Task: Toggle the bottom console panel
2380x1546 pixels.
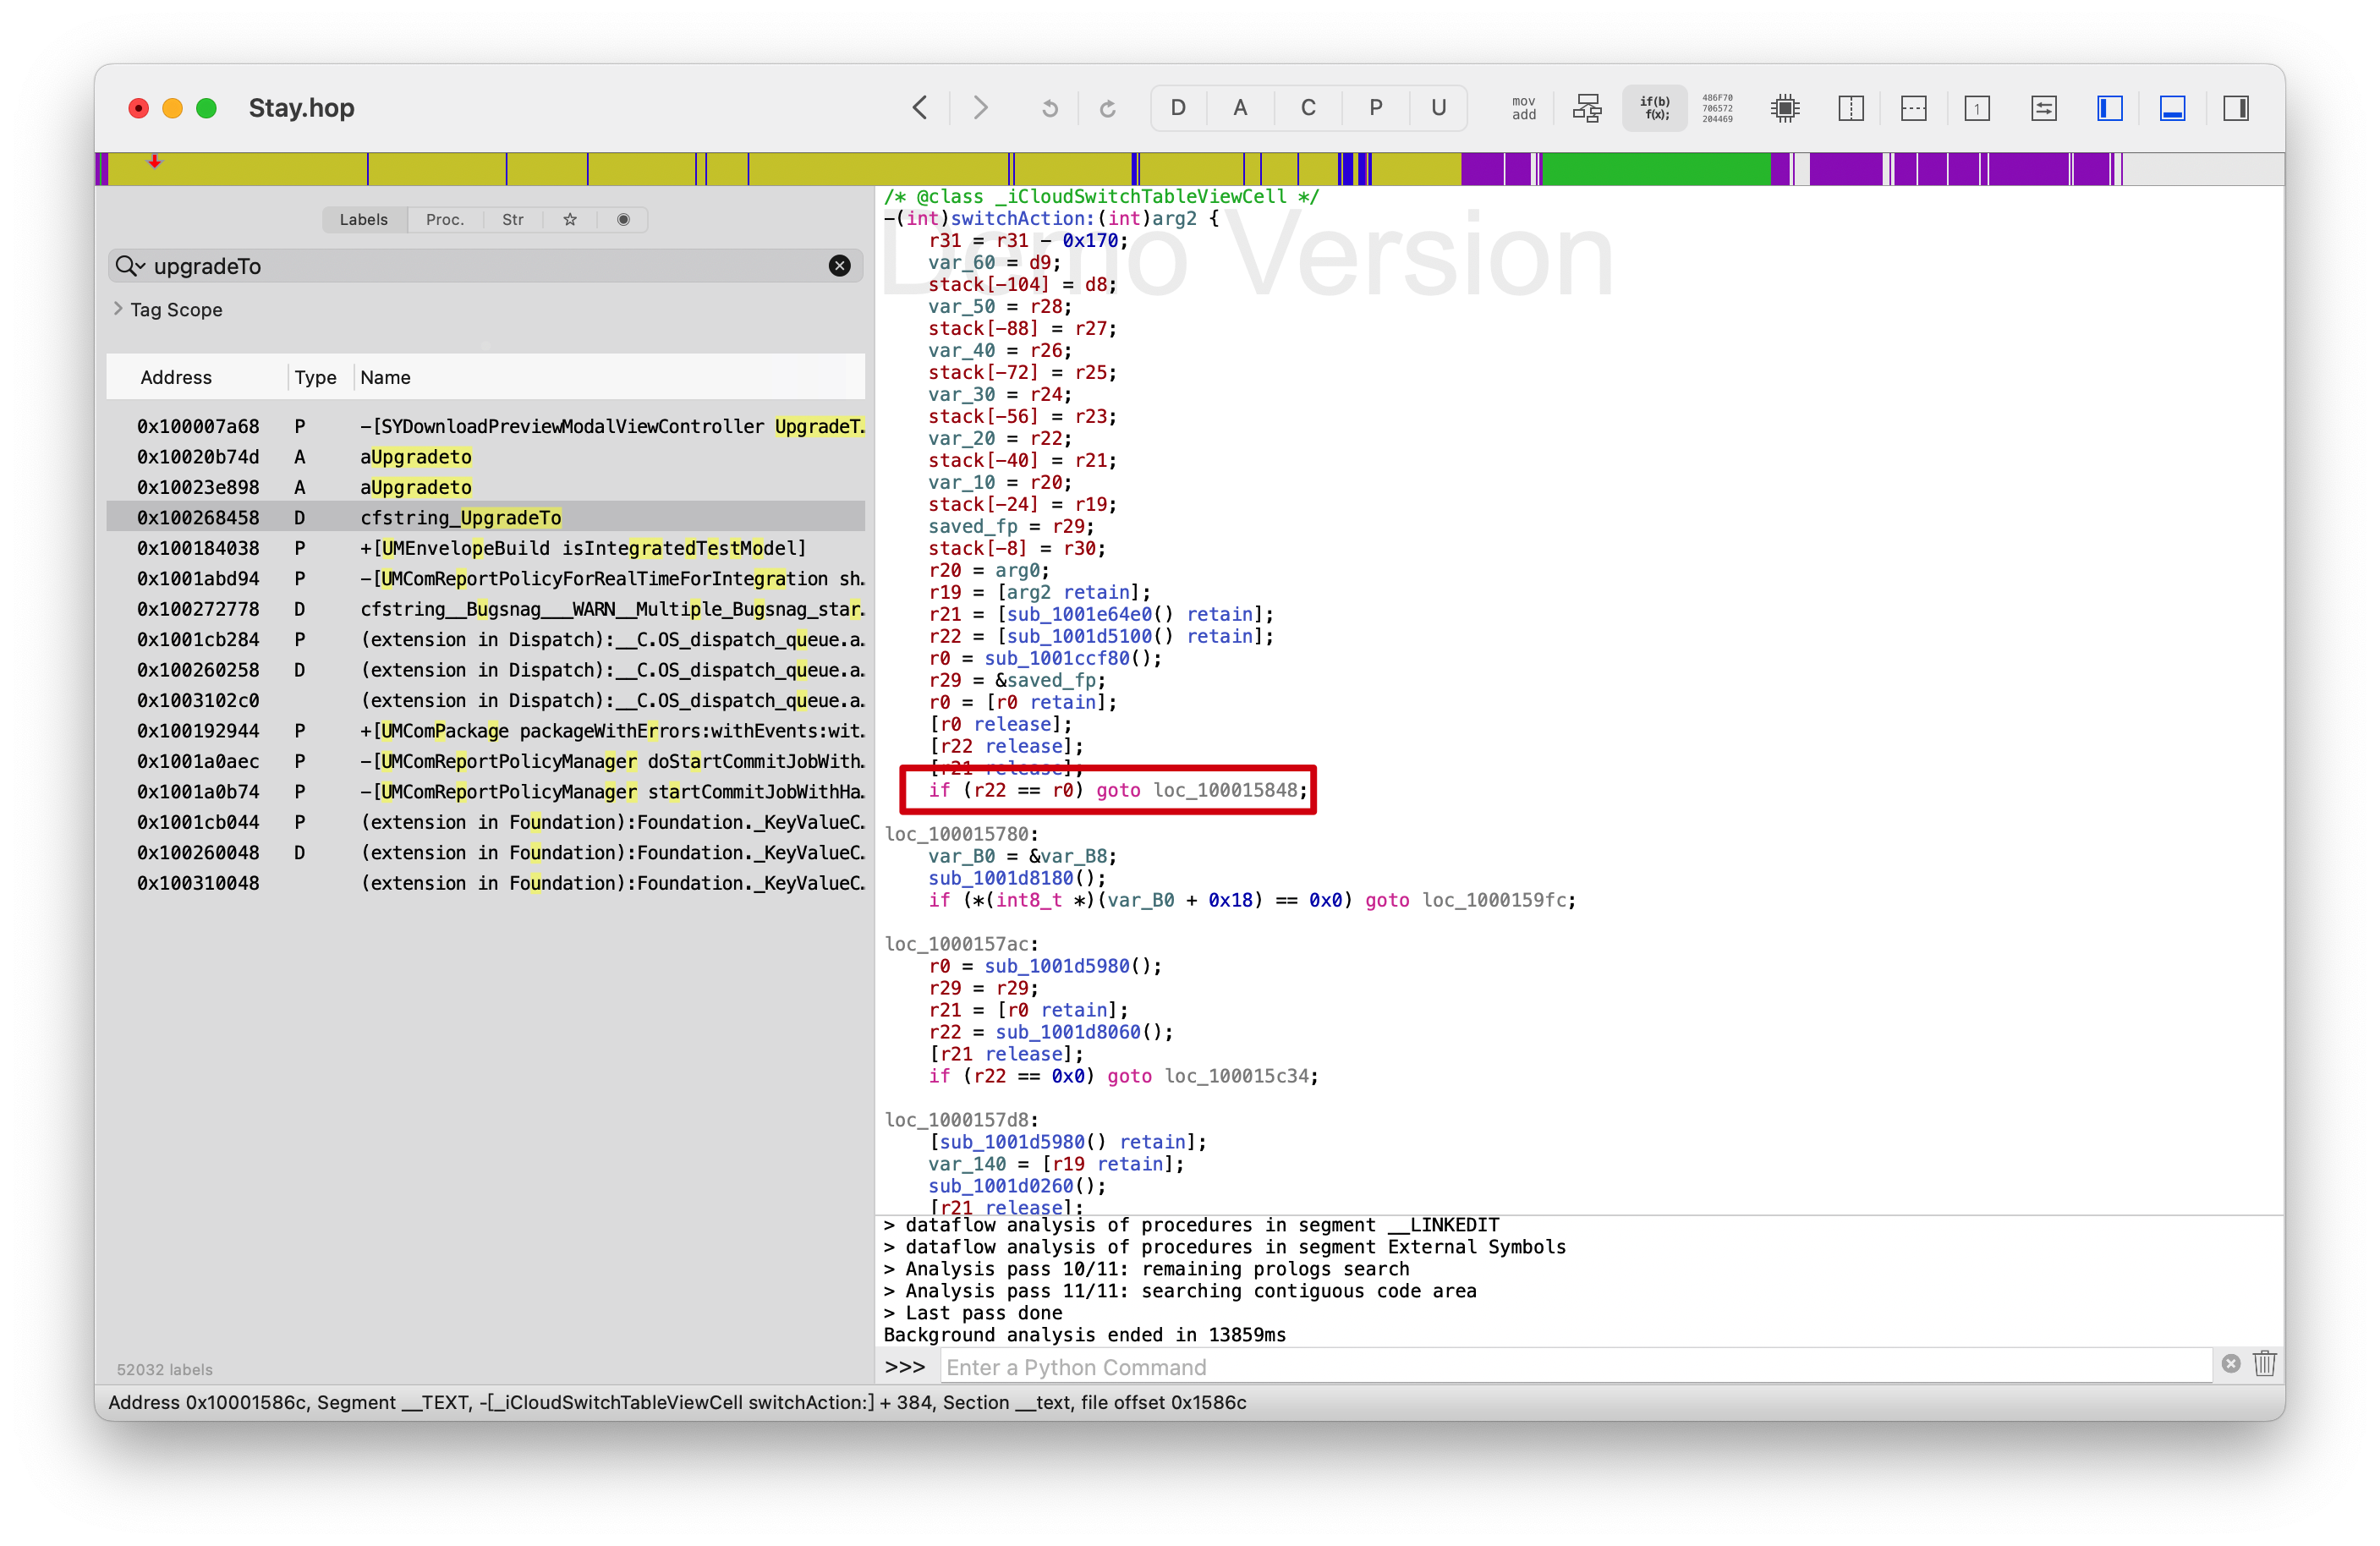Action: (2172, 108)
